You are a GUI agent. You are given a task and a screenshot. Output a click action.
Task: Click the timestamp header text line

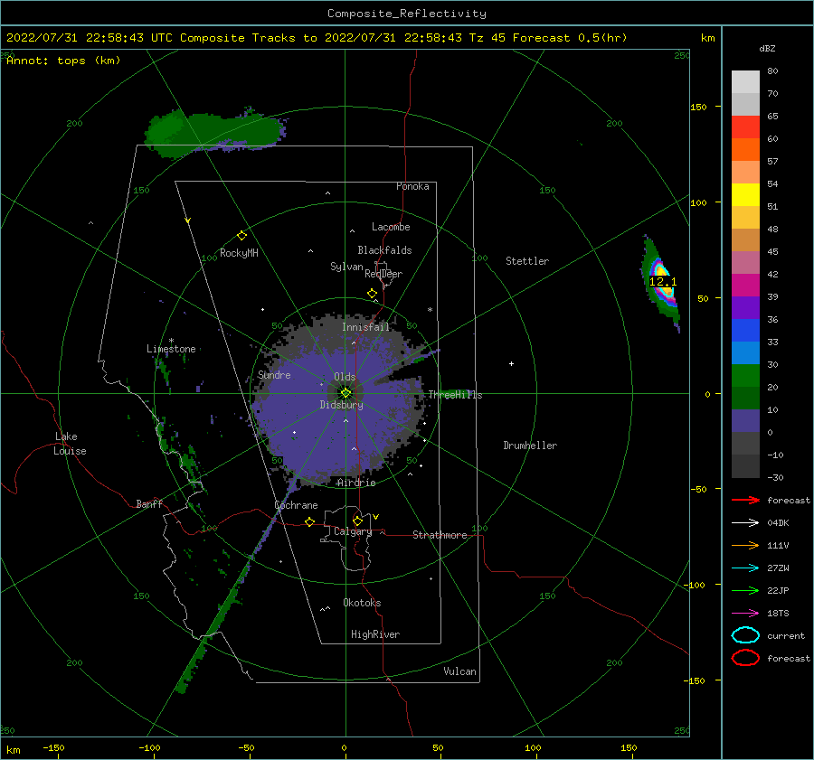point(317,38)
